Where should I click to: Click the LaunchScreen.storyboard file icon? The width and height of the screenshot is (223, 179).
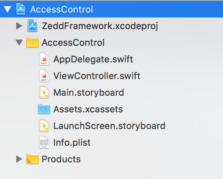pyautogui.click(x=44, y=126)
